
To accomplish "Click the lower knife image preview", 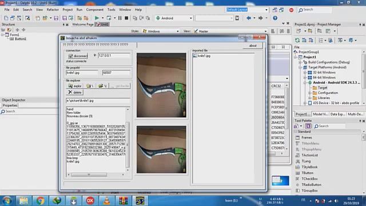I will 161,149.
